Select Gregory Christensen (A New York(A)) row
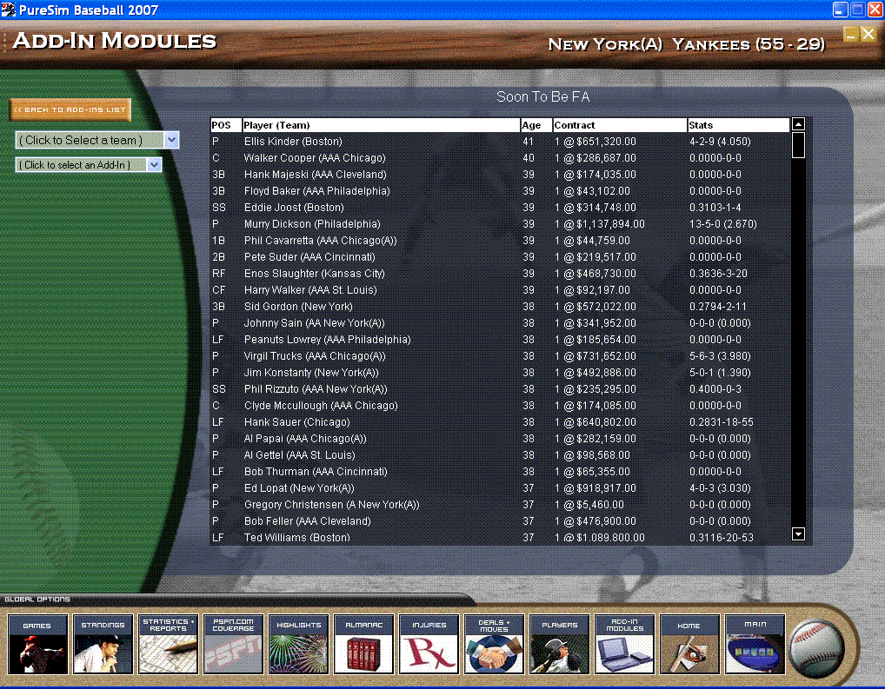Screen dimensions: 885x689 pyautogui.click(x=500, y=505)
